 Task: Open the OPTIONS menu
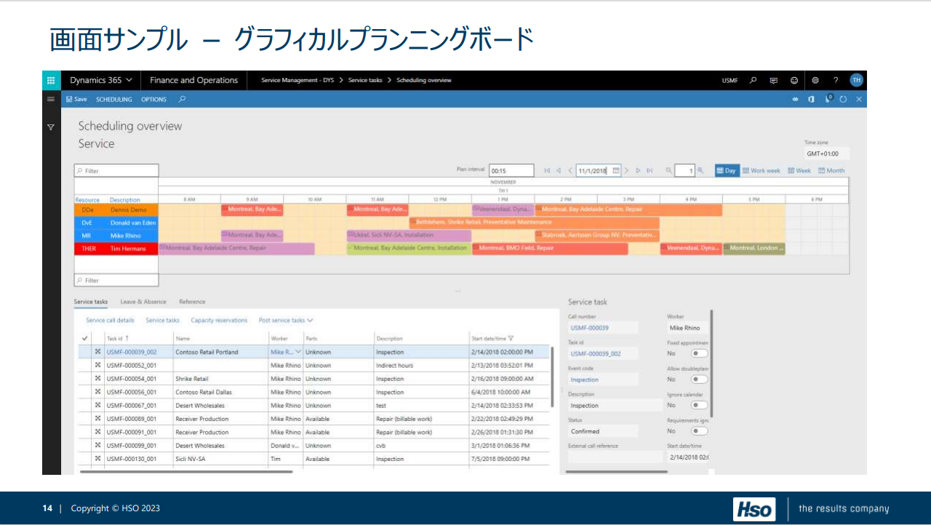pos(154,100)
